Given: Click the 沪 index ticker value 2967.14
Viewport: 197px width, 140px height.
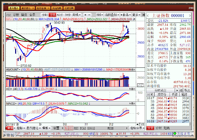Looking at the screenshot, I should 29,134.
